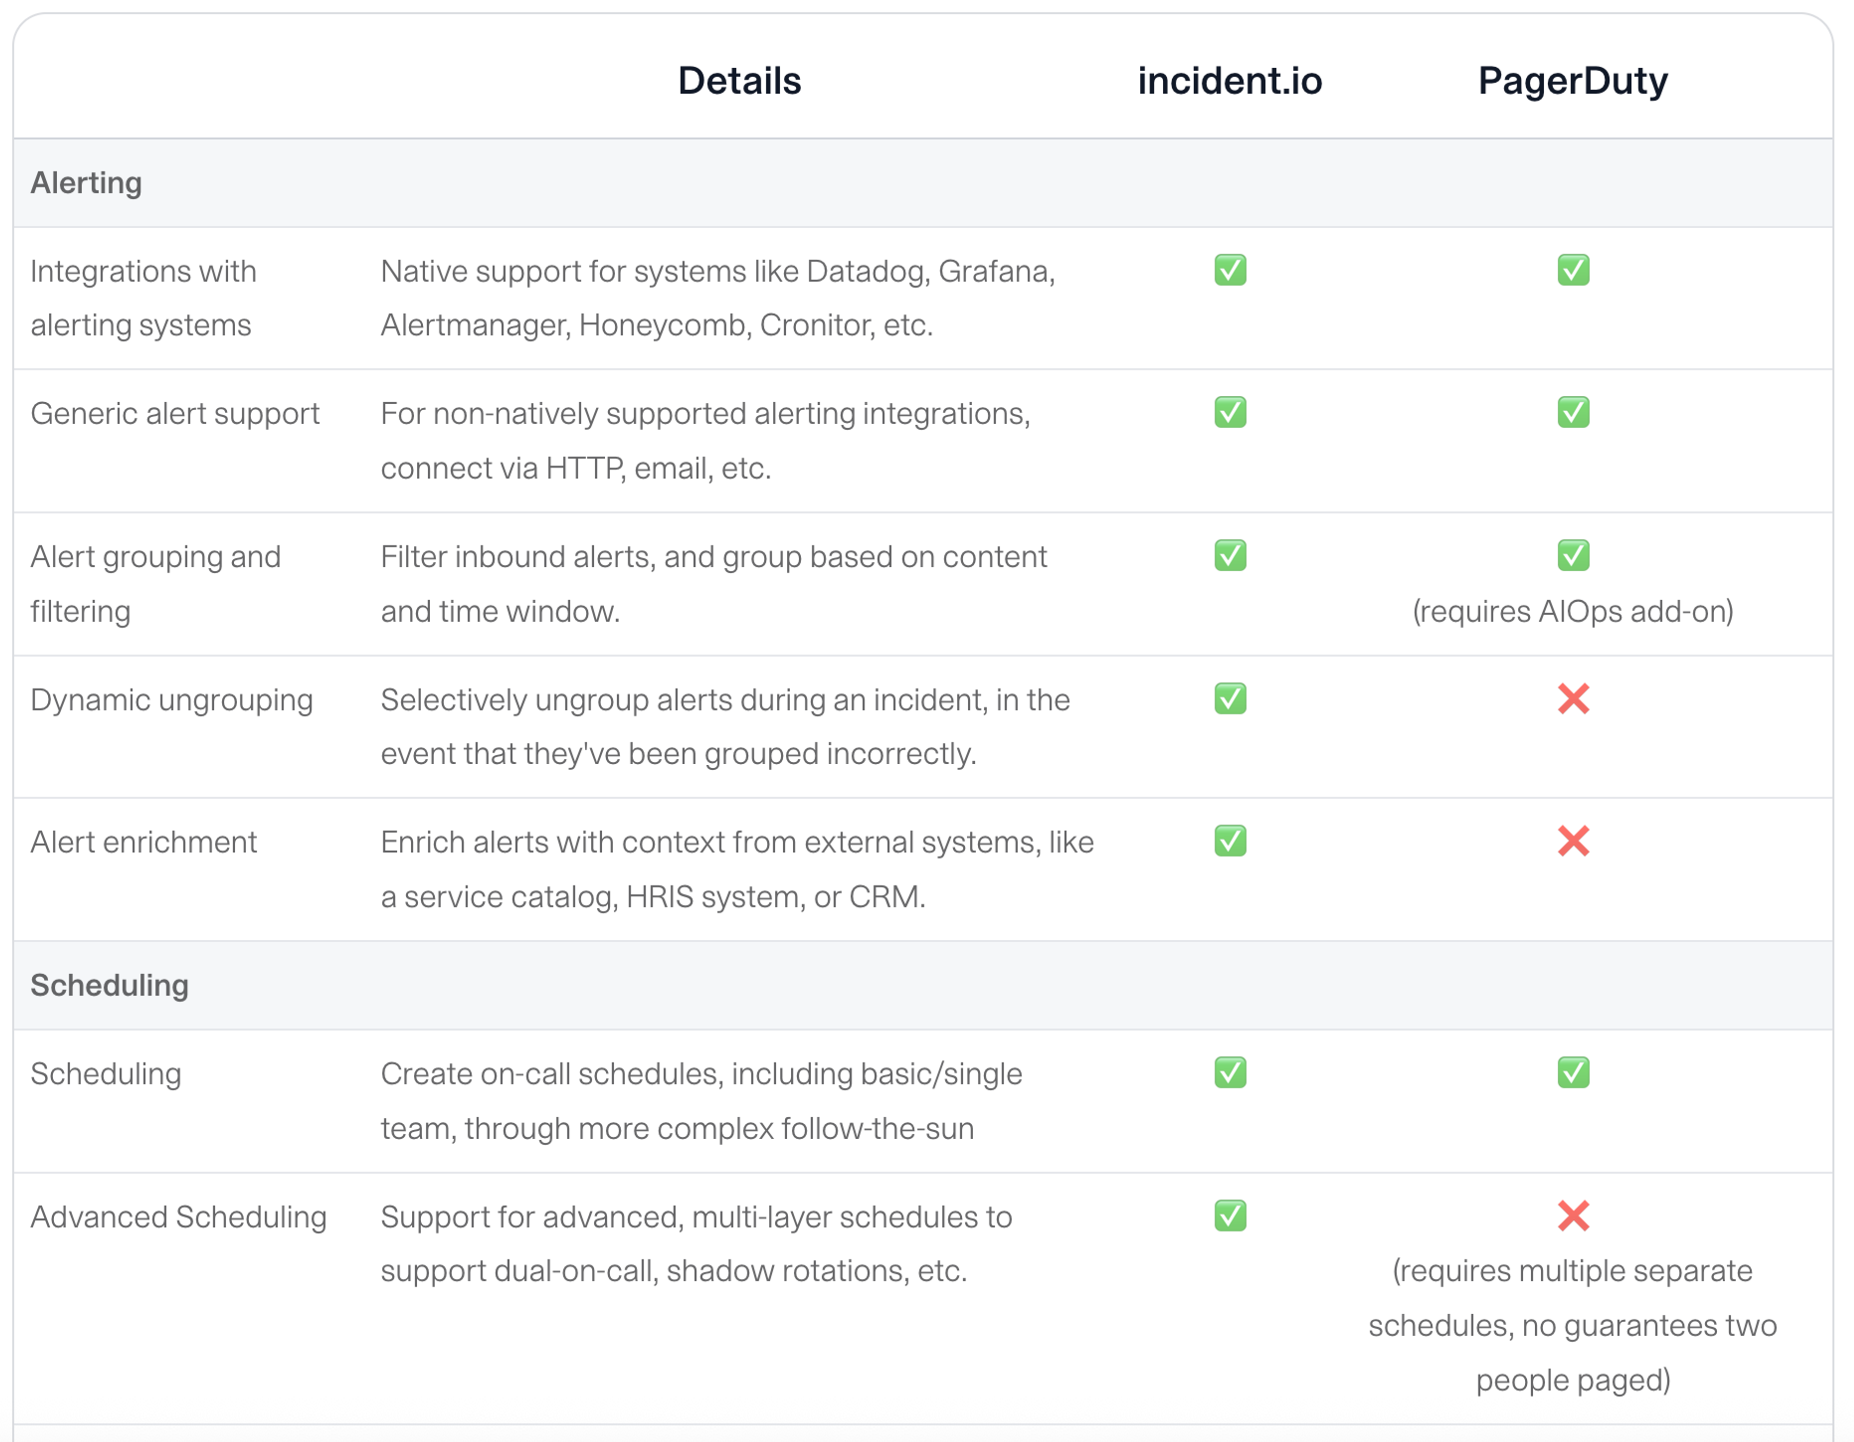Click the Advanced Scheduling feature label
1854x1442 pixels.
(x=178, y=1217)
